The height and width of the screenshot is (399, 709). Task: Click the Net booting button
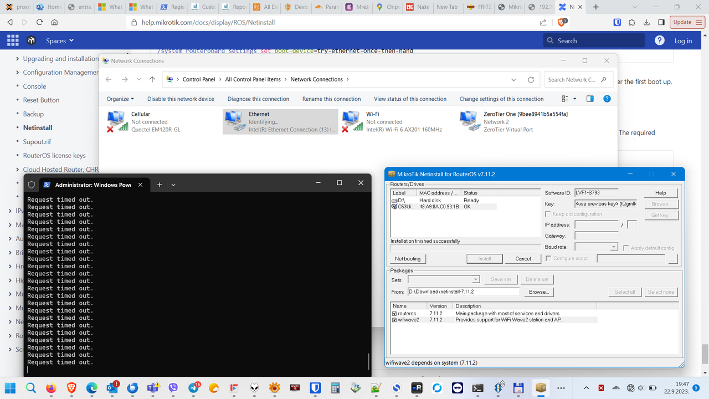[408, 258]
